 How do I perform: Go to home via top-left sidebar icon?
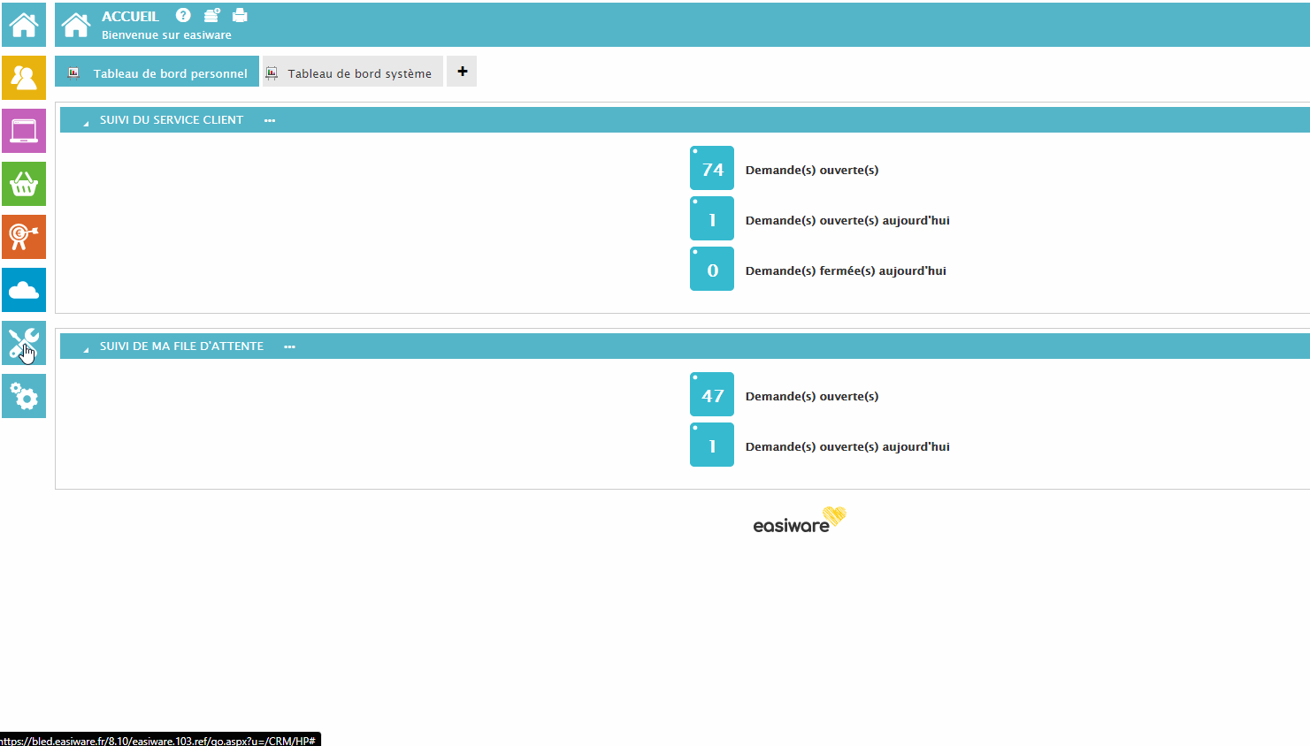coord(24,25)
